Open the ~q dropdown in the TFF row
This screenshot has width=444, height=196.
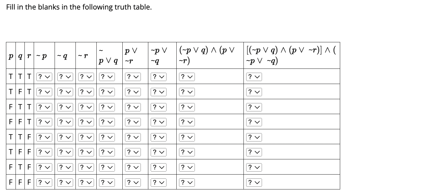[64, 152]
